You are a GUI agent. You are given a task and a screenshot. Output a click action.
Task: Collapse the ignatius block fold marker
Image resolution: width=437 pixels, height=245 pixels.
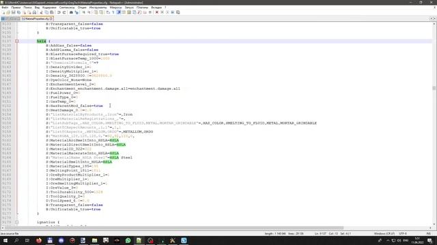16,223
